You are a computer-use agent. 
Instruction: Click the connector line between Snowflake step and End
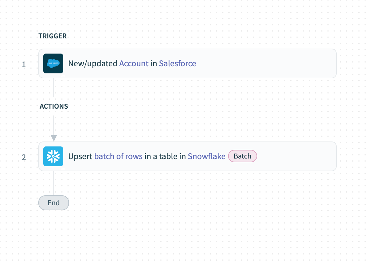point(54,183)
